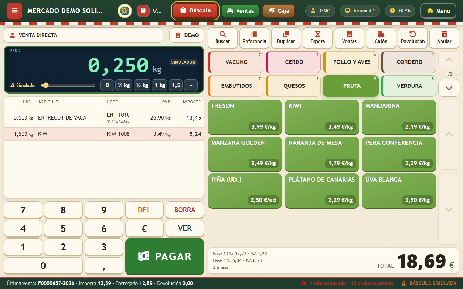Image resolution: width=463 pixels, height=289 pixels.
Task: Click the VER keypad button
Action: (185, 229)
